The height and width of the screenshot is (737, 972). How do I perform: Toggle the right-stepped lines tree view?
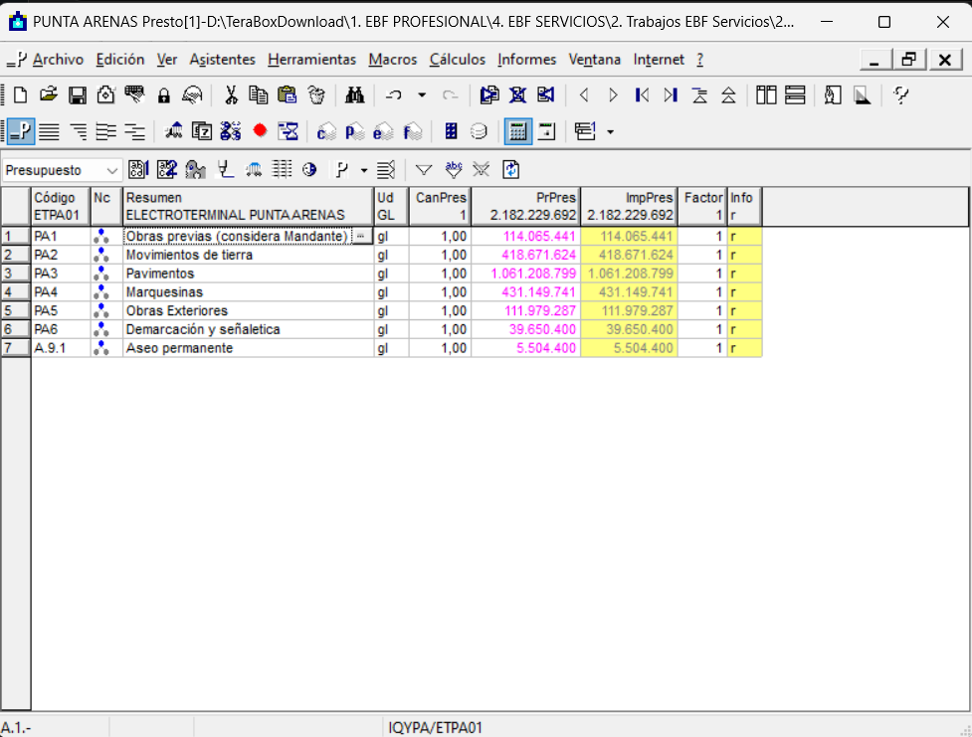(79, 131)
